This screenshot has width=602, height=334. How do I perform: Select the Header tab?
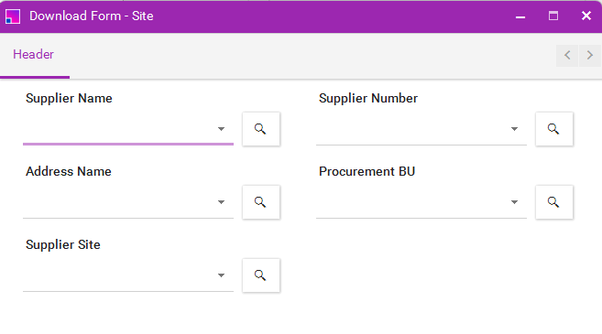[x=34, y=55]
